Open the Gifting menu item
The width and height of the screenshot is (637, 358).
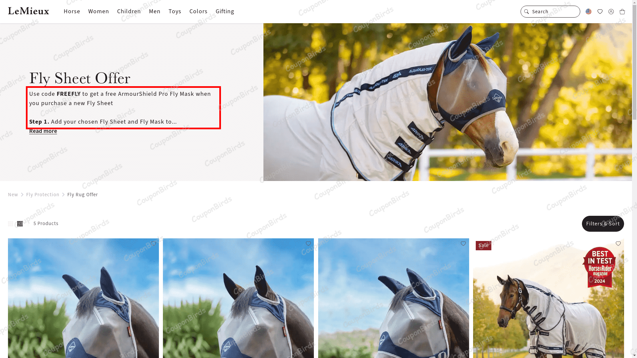(x=225, y=11)
